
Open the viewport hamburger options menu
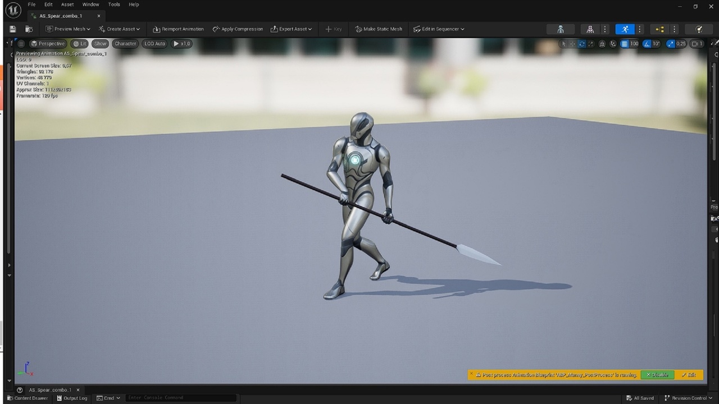point(21,44)
